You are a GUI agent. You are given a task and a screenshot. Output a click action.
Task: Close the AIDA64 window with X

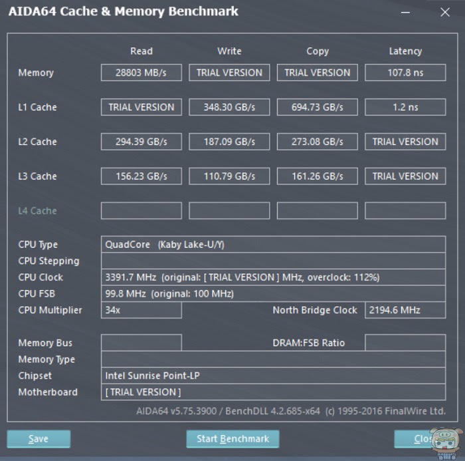(445, 13)
